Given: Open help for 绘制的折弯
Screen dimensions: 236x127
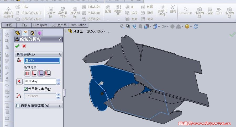Looking at the screenshot, I should point(60,39).
